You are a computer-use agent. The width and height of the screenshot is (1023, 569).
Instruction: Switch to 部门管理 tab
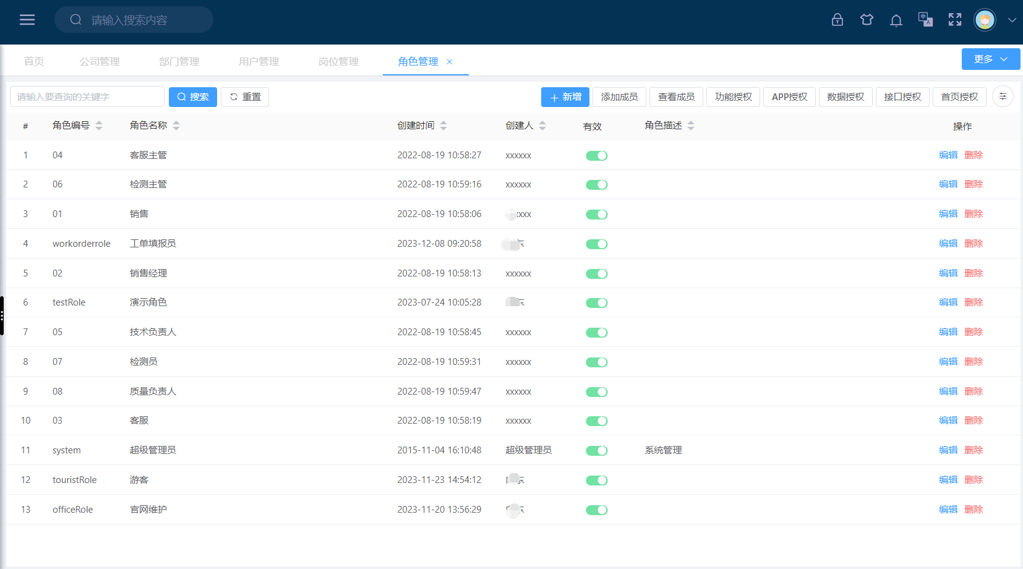click(x=179, y=61)
